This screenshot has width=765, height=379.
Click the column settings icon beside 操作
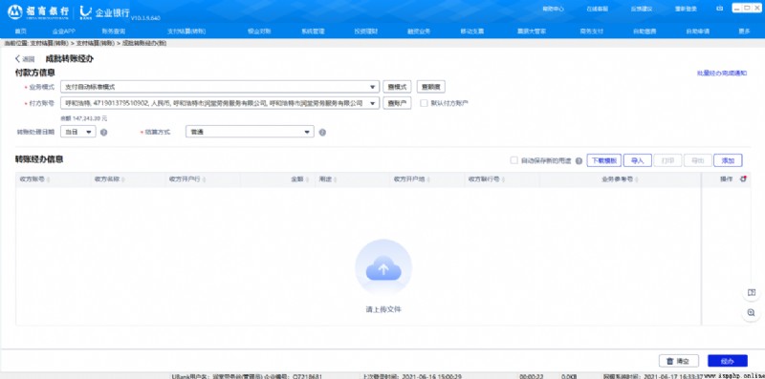pyautogui.click(x=743, y=179)
